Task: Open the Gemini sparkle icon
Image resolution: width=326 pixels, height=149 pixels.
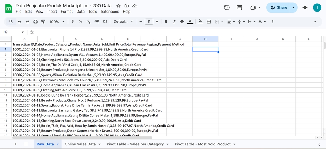Action: [x=305, y=8]
